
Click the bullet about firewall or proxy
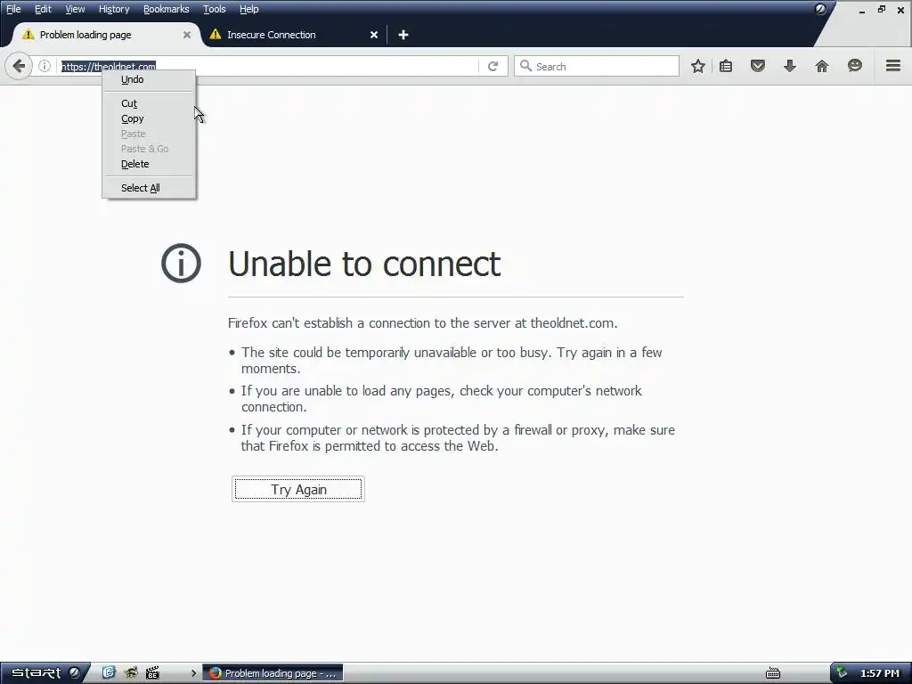pos(458,438)
